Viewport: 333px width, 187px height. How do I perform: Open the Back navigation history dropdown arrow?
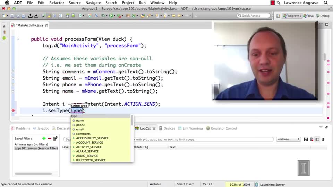[x=182, y=16]
